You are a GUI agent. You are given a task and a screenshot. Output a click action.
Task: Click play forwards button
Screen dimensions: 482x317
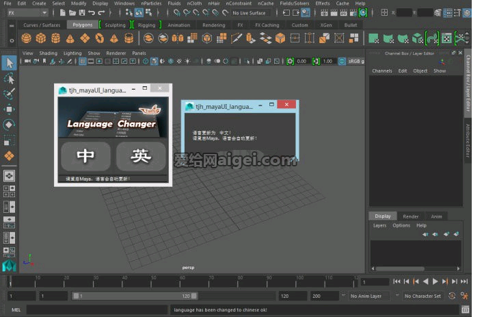click(x=436, y=281)
